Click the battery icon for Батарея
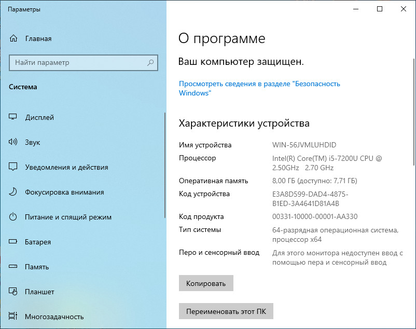Image resolution: width=416 pixels, height=329 pixels. coord(13,242)
